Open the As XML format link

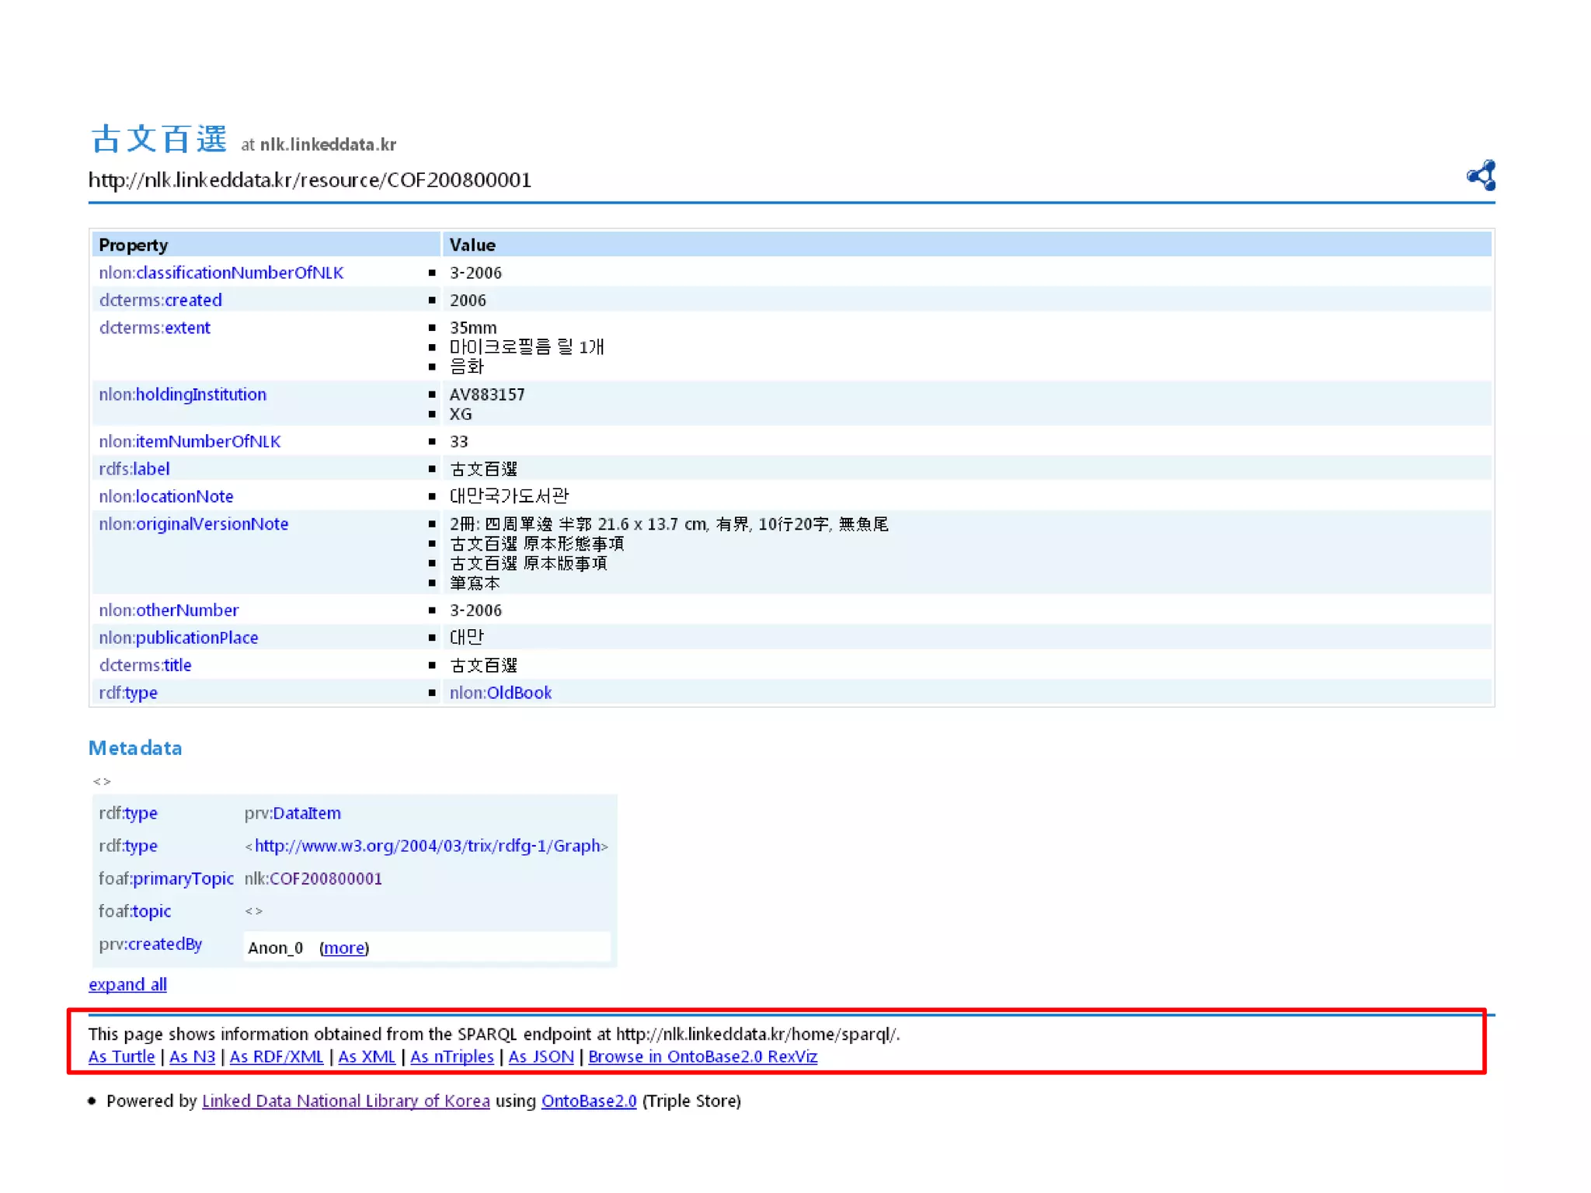tap(366, 1056)
